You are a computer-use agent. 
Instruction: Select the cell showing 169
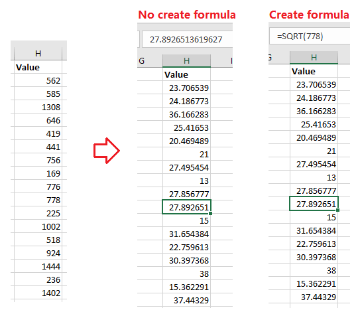click(x=38, y=173)
